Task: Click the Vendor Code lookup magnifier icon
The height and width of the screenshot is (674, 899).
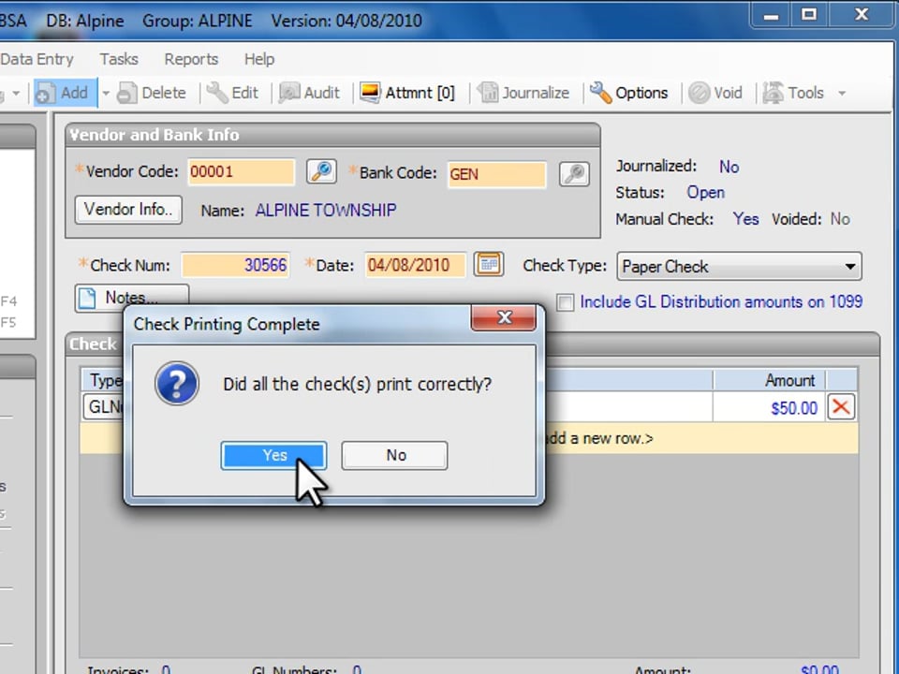Action: click(x=321, y=171)
